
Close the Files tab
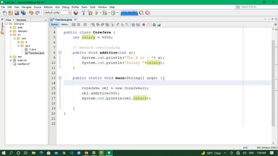click(13, 20)
